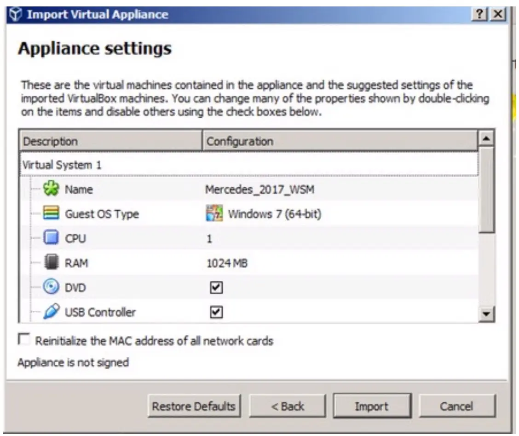The width and height of the screenshot is (519, 436).
Task: Enable Reinitialize the MAC address option
Action: (23, 340)
